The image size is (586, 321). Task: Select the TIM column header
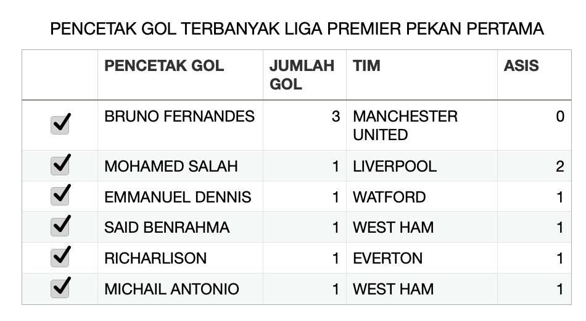366,66
